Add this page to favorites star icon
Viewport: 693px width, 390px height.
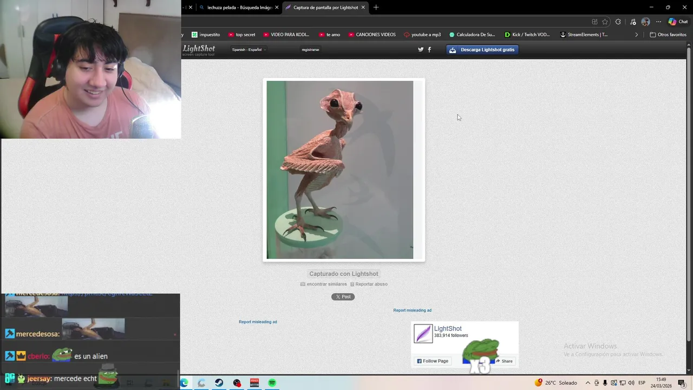tap(605, 22)
